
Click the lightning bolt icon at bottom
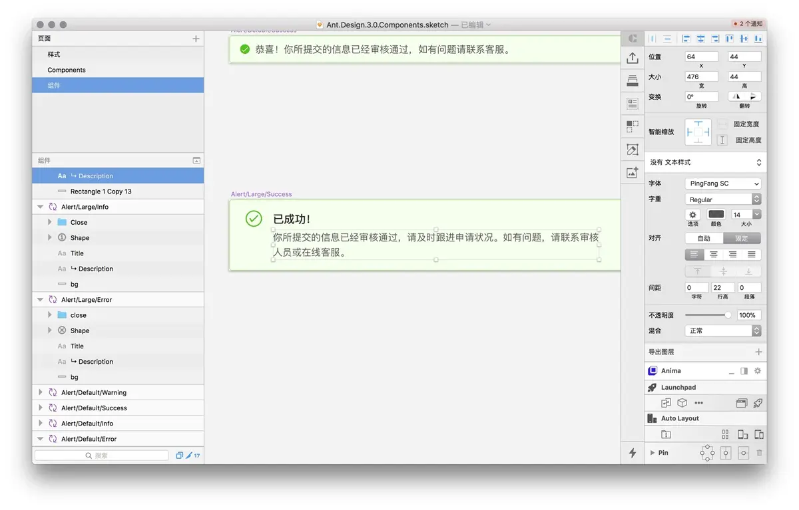click(x=633, y=453)
